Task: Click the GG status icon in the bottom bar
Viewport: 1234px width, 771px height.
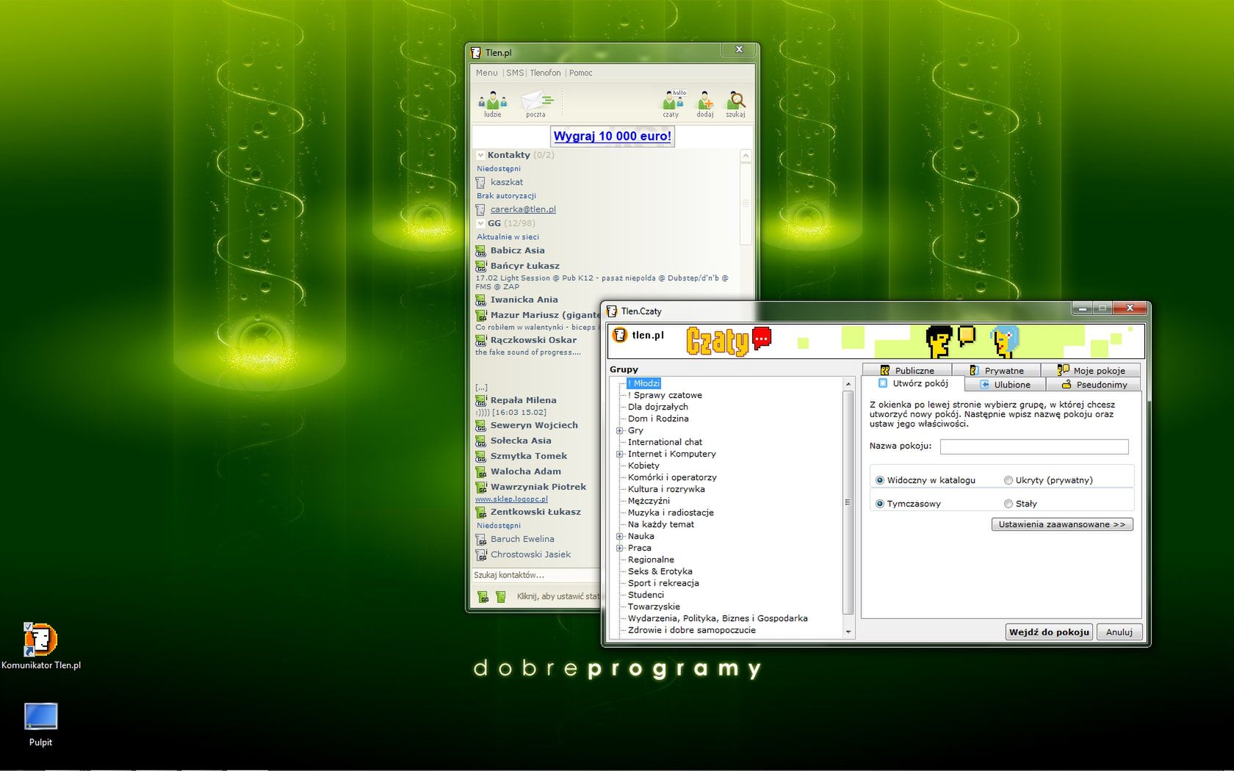Action: click(x=483, y=597)
